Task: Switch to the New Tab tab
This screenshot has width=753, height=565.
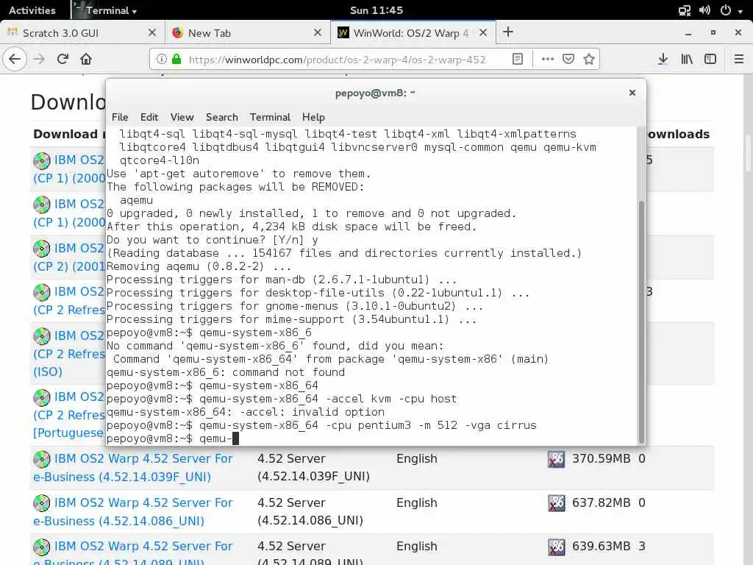Action: point(248,32)
